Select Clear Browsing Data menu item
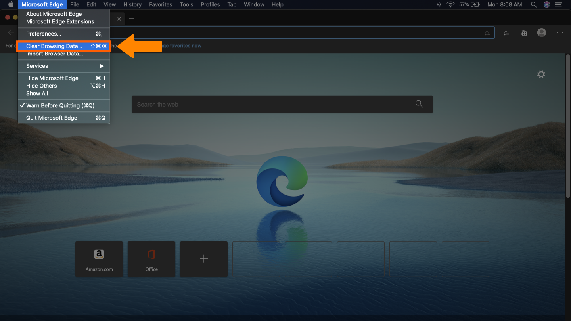This screenshot has width=571, height=321. coord(63,46)
